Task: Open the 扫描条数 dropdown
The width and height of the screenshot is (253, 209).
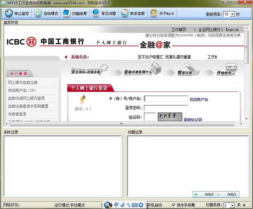Action: pyautogui.click(x=232, y=205)
